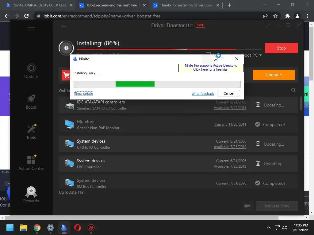Switch to Thanks for installing Driver Booster tab
This screenshot has height=235, width=314.
click(x=186, y=5)
